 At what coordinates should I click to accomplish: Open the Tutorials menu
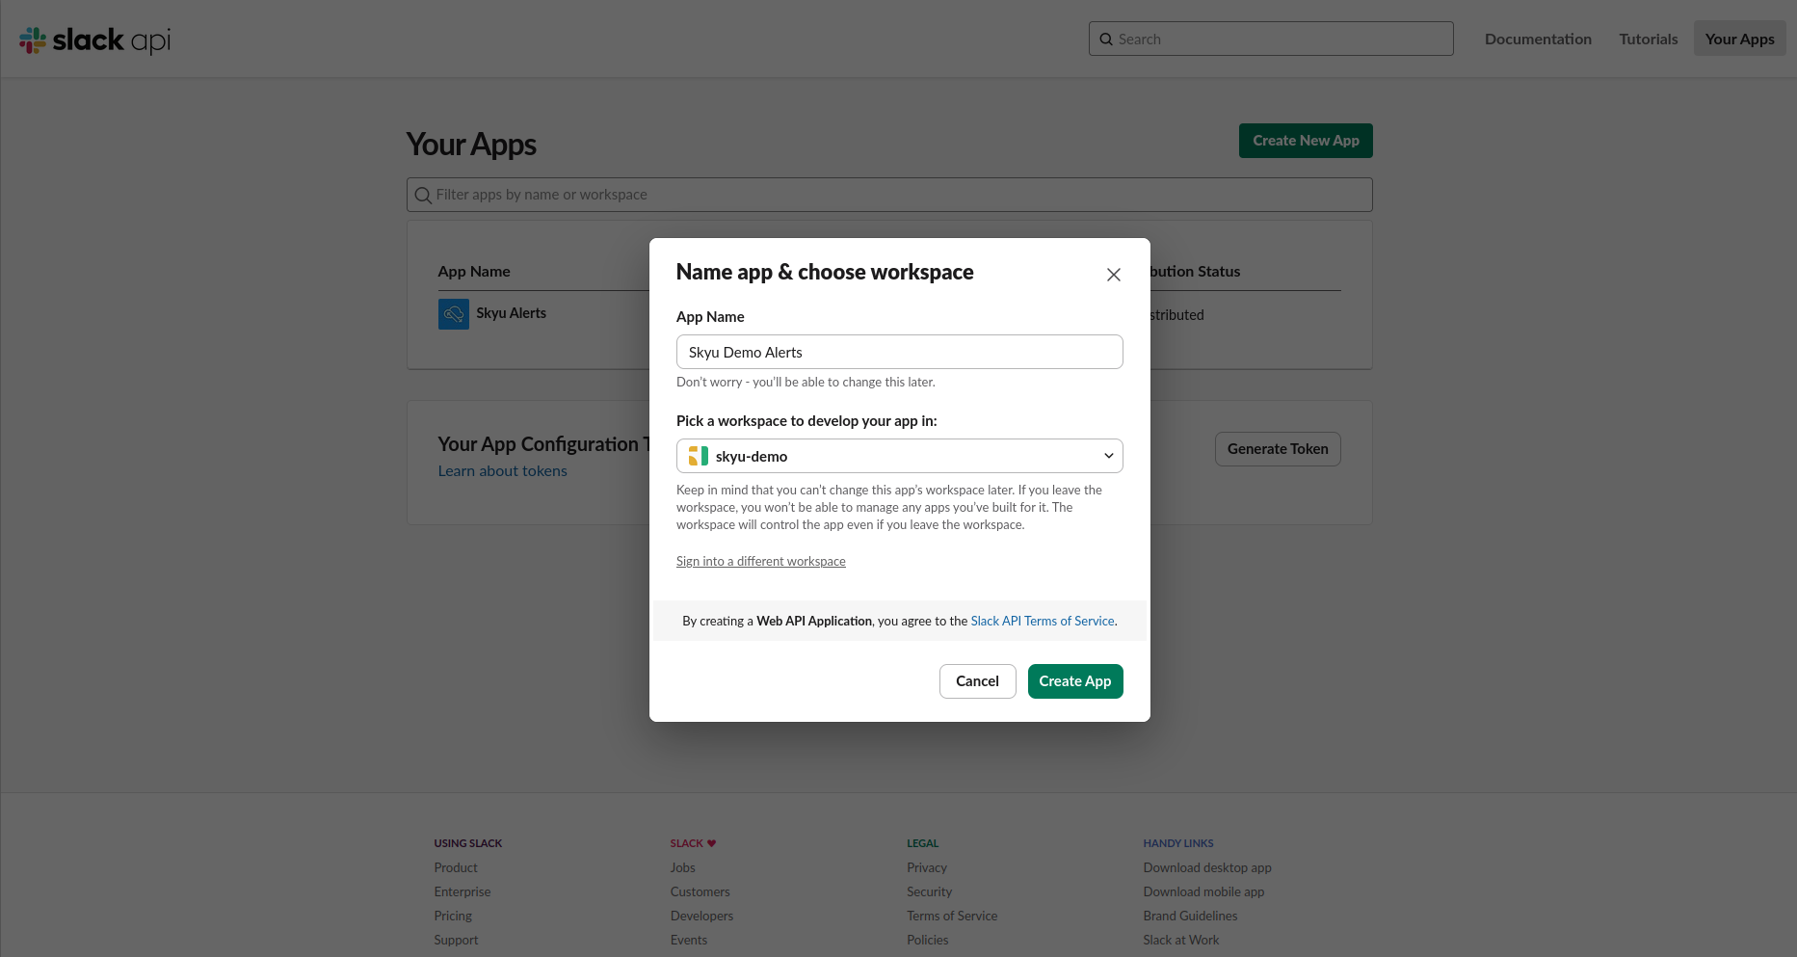[x=1649, y=39]
